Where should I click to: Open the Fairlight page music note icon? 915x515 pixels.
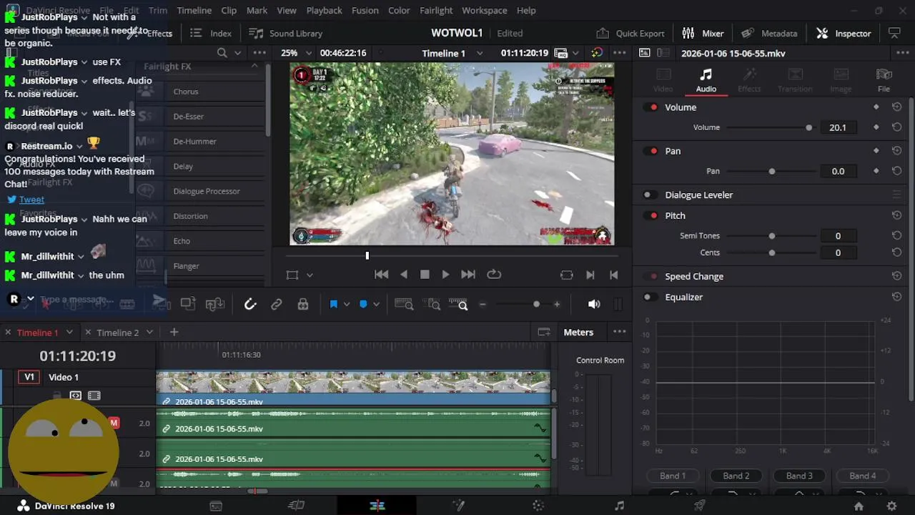[619, 506]
